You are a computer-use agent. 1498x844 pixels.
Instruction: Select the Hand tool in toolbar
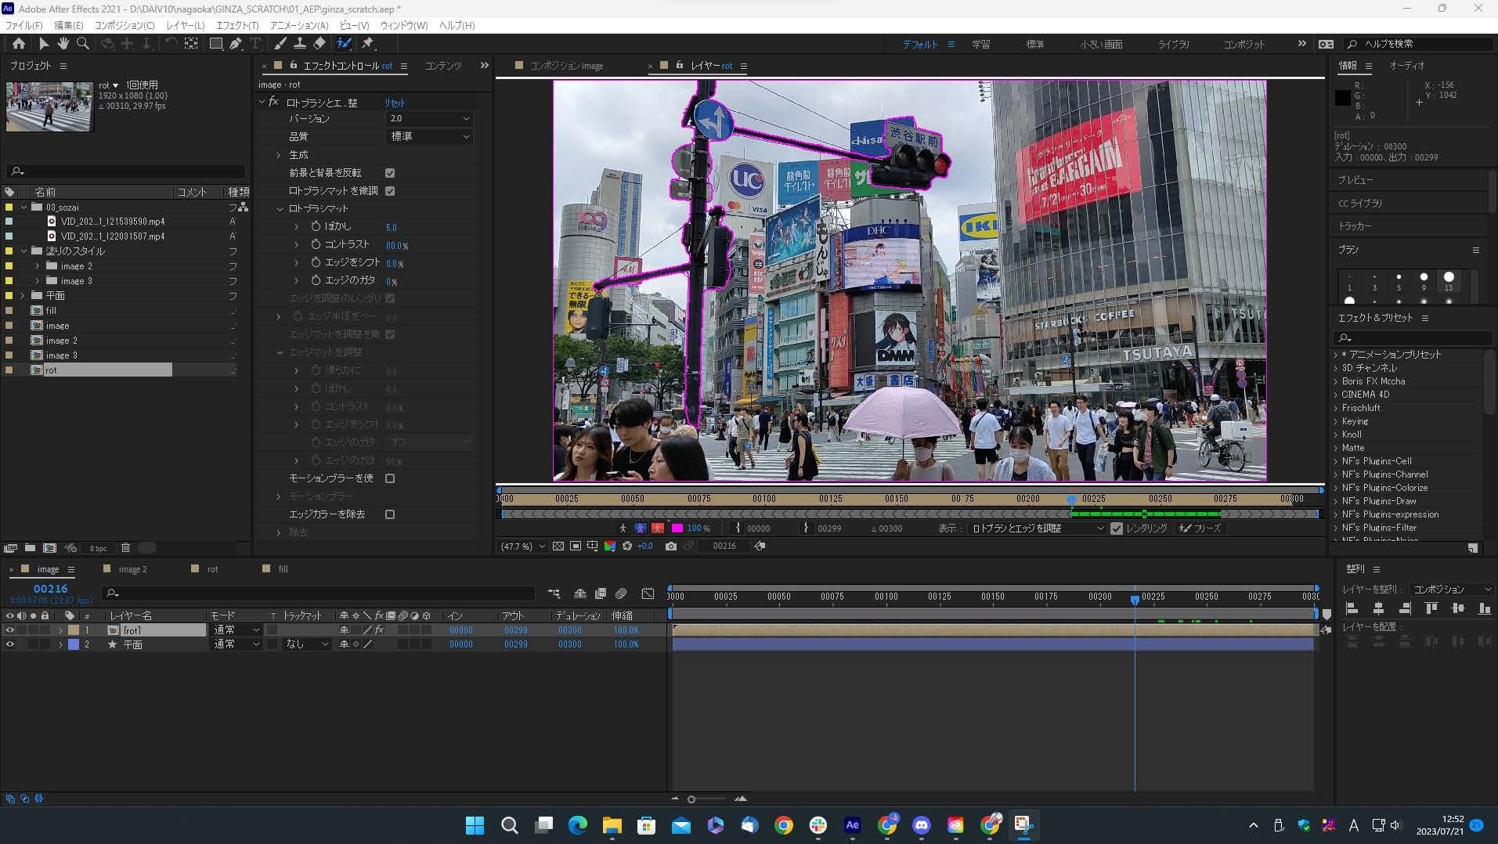(x=63, y=44)
